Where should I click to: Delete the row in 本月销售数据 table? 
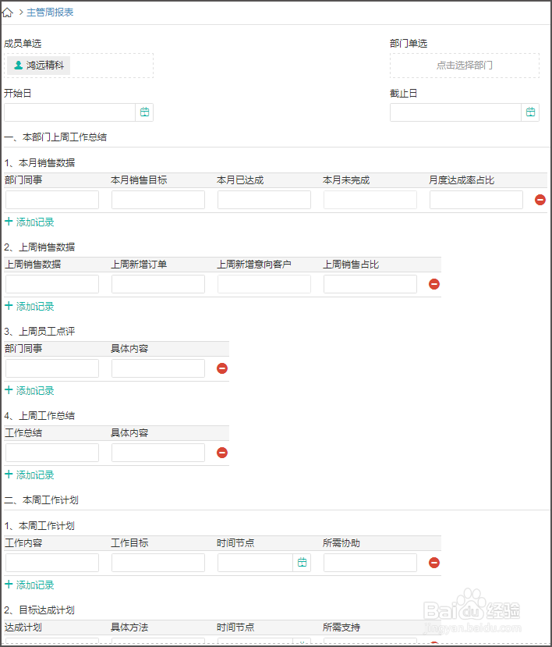(x=540, y=200)
